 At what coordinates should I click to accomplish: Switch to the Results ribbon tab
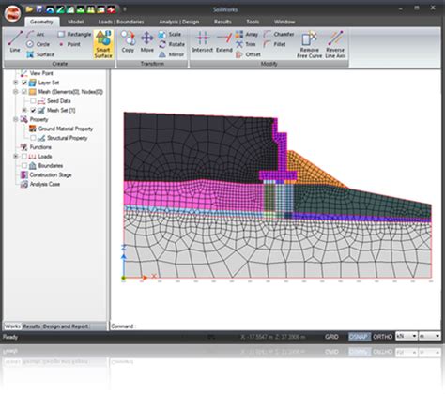pyautogui.click(x=222, y=22)
